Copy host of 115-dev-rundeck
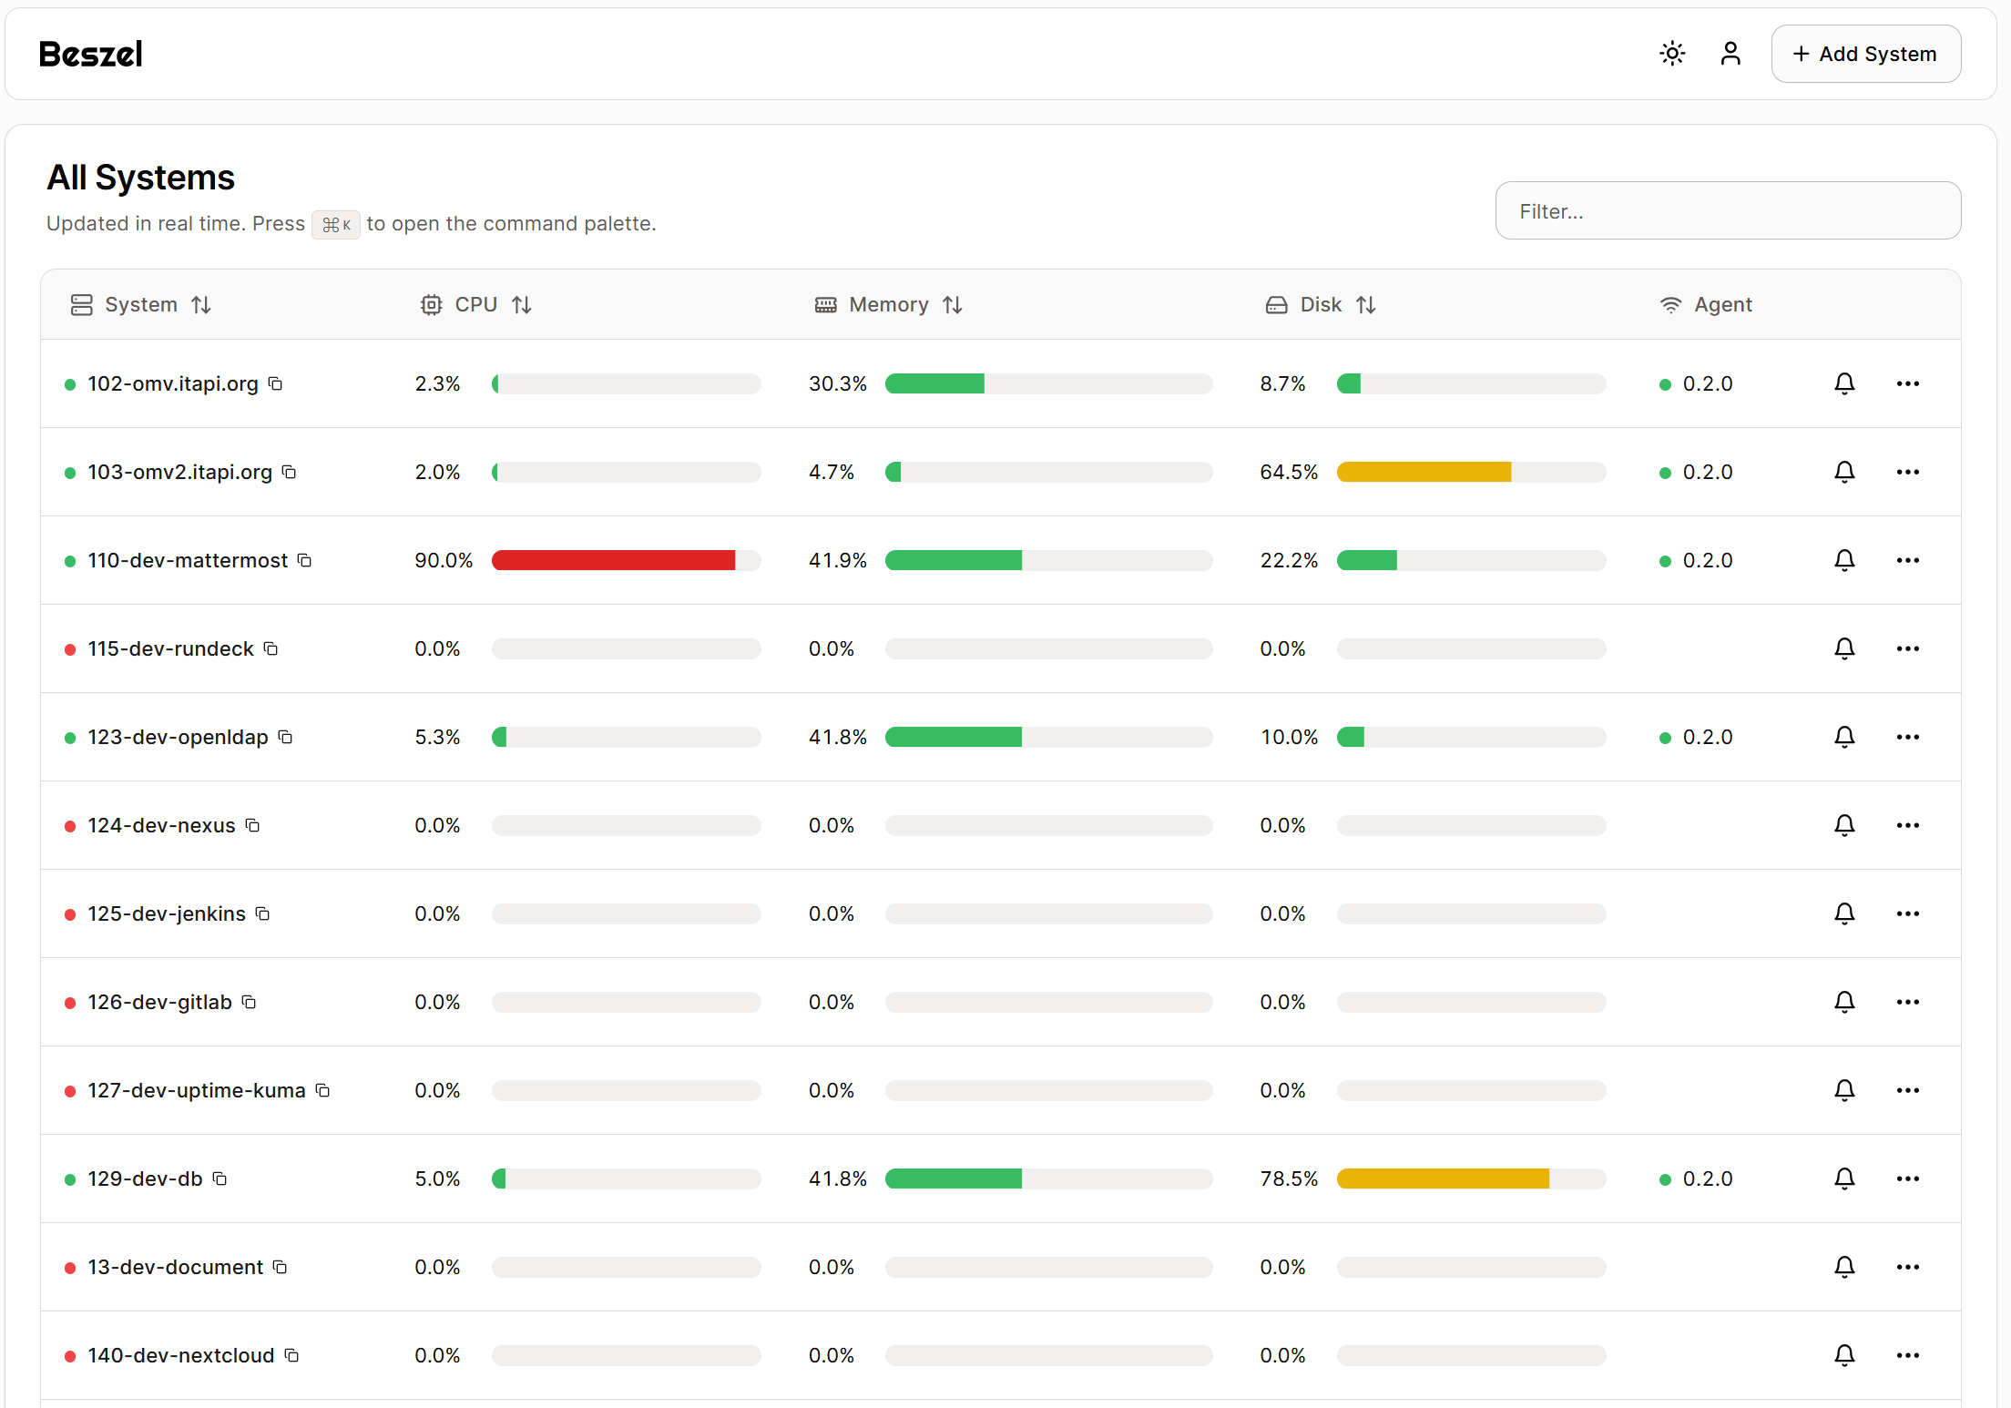 pos(271,648)
